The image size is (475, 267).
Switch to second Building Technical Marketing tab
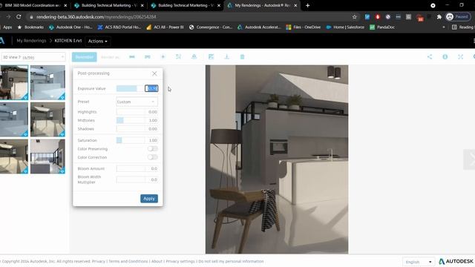pos(109,5)
